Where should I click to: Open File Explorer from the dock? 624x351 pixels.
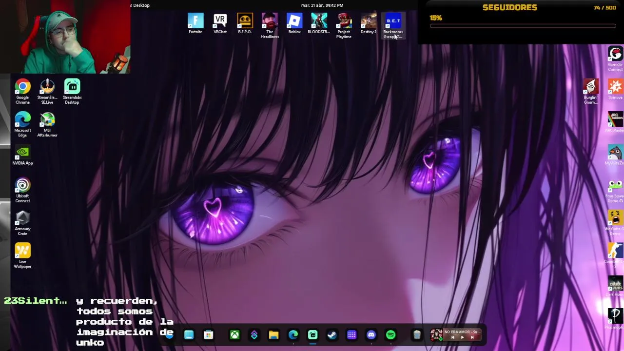click(x=273, y=335)
